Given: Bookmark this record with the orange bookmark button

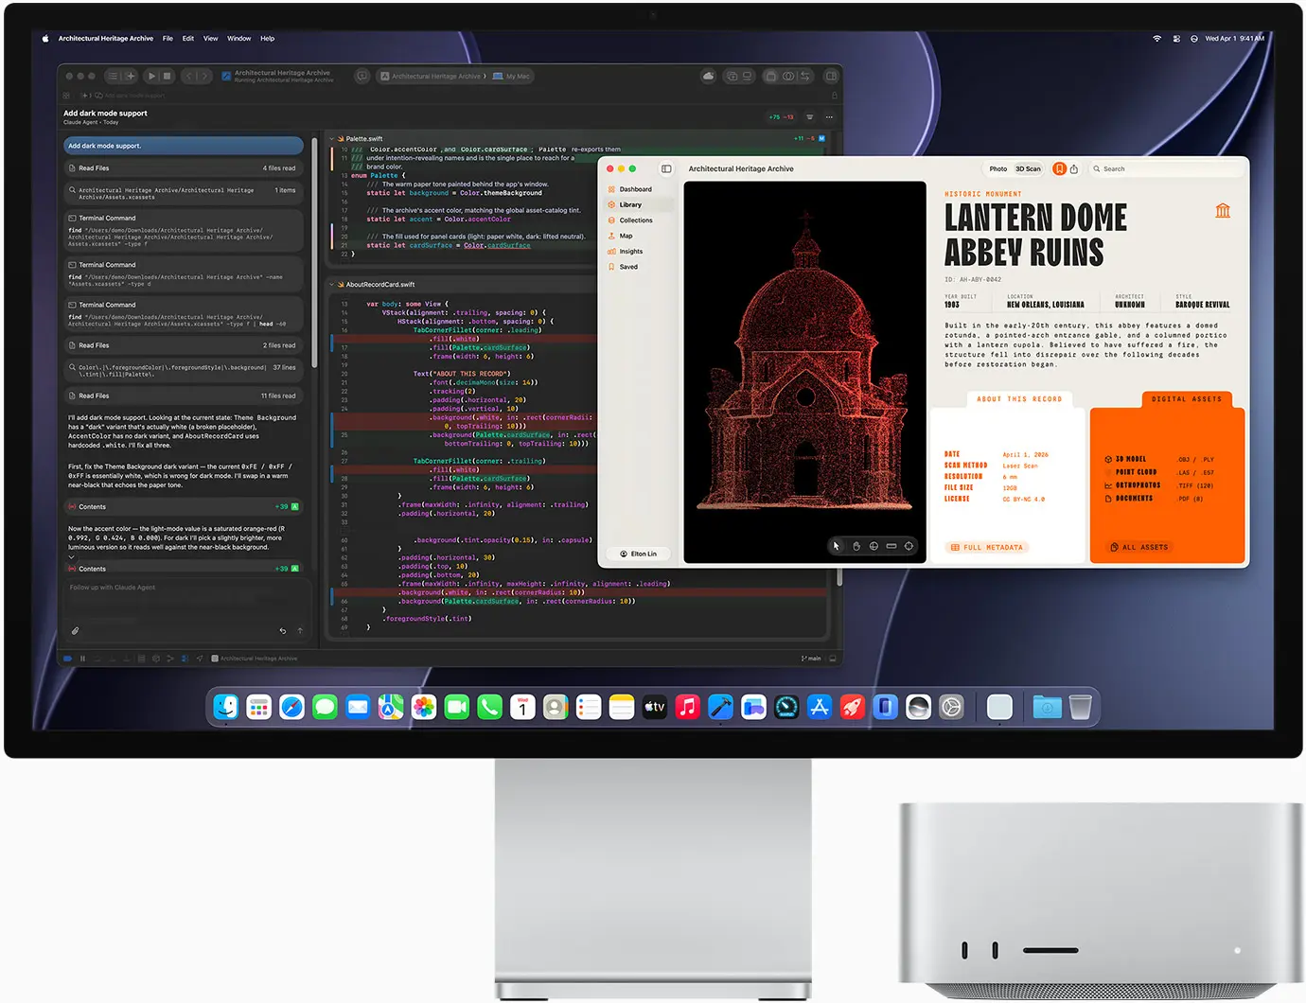Looking at the screenshot, I should (x=1059, y=168).
